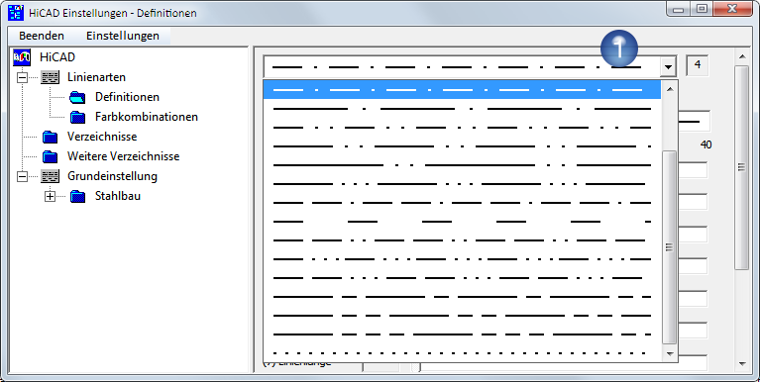Select the highlighted dash-dot line type
Screen dimensions: 760x382
point(462,90)
